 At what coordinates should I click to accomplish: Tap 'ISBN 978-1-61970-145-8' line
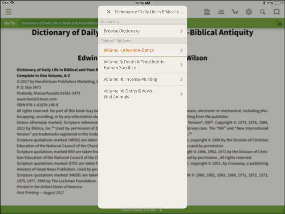point(37,105)
